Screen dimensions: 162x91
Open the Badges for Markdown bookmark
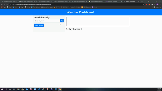[x=74, y=7]
